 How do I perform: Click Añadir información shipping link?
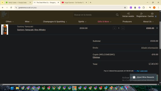click(x=150, y=48)
